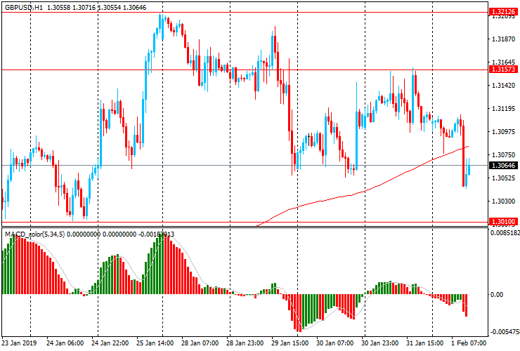Click the MACD_color(5,34,5) indicator label
520x351 pixels.
[x=41, y=233]
